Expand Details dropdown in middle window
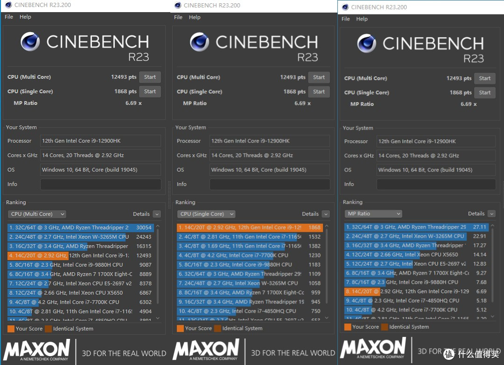The image size is (504, 365). (x=326, y=214)
